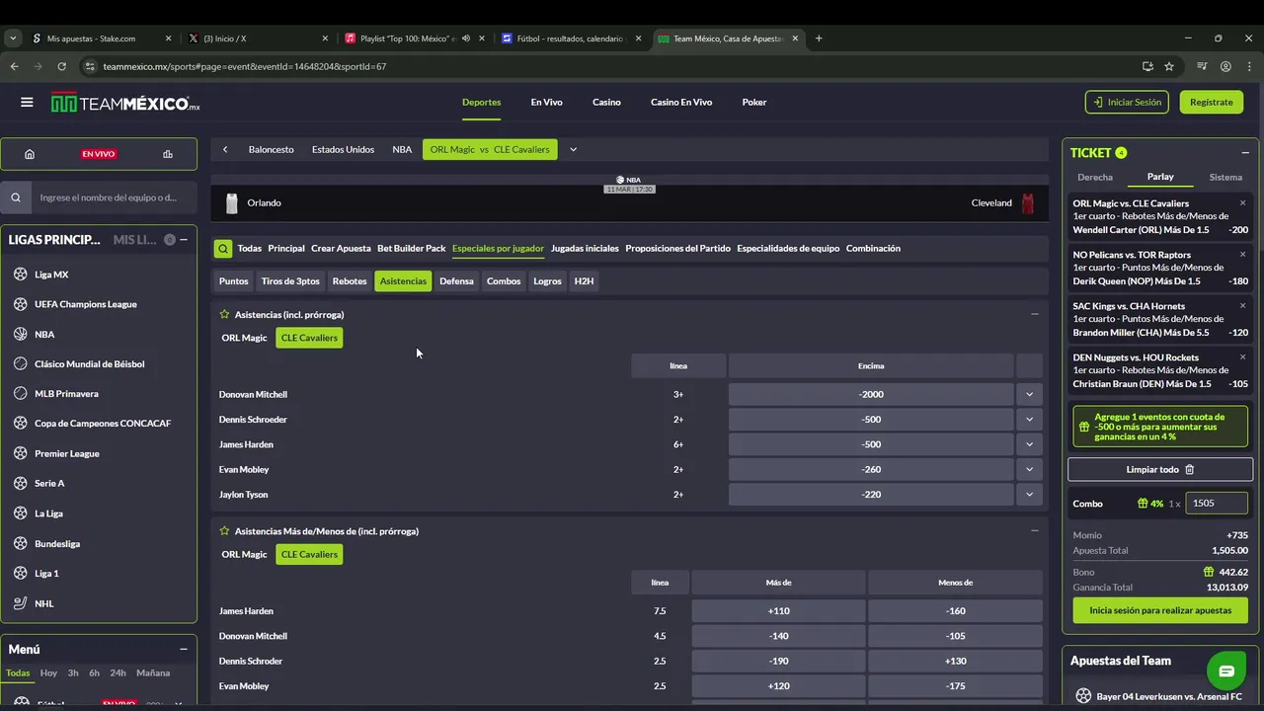The width and height of the screenshot is (1264, 711).
Task: Toggle the EN VIVO filter in the left panel
Action: pos(99,154)
